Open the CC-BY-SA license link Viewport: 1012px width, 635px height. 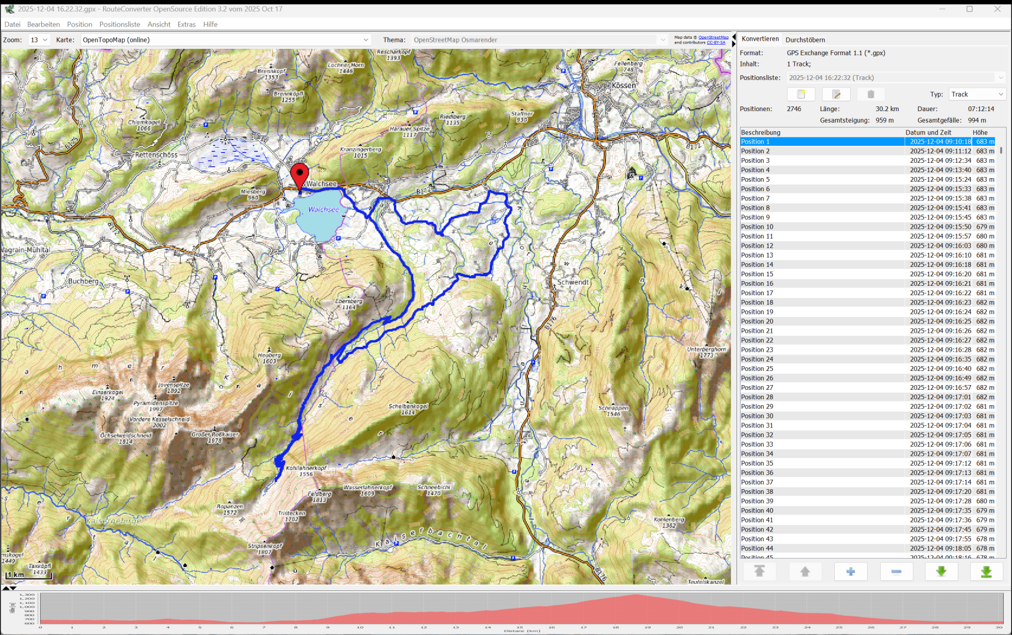[716, 42]
